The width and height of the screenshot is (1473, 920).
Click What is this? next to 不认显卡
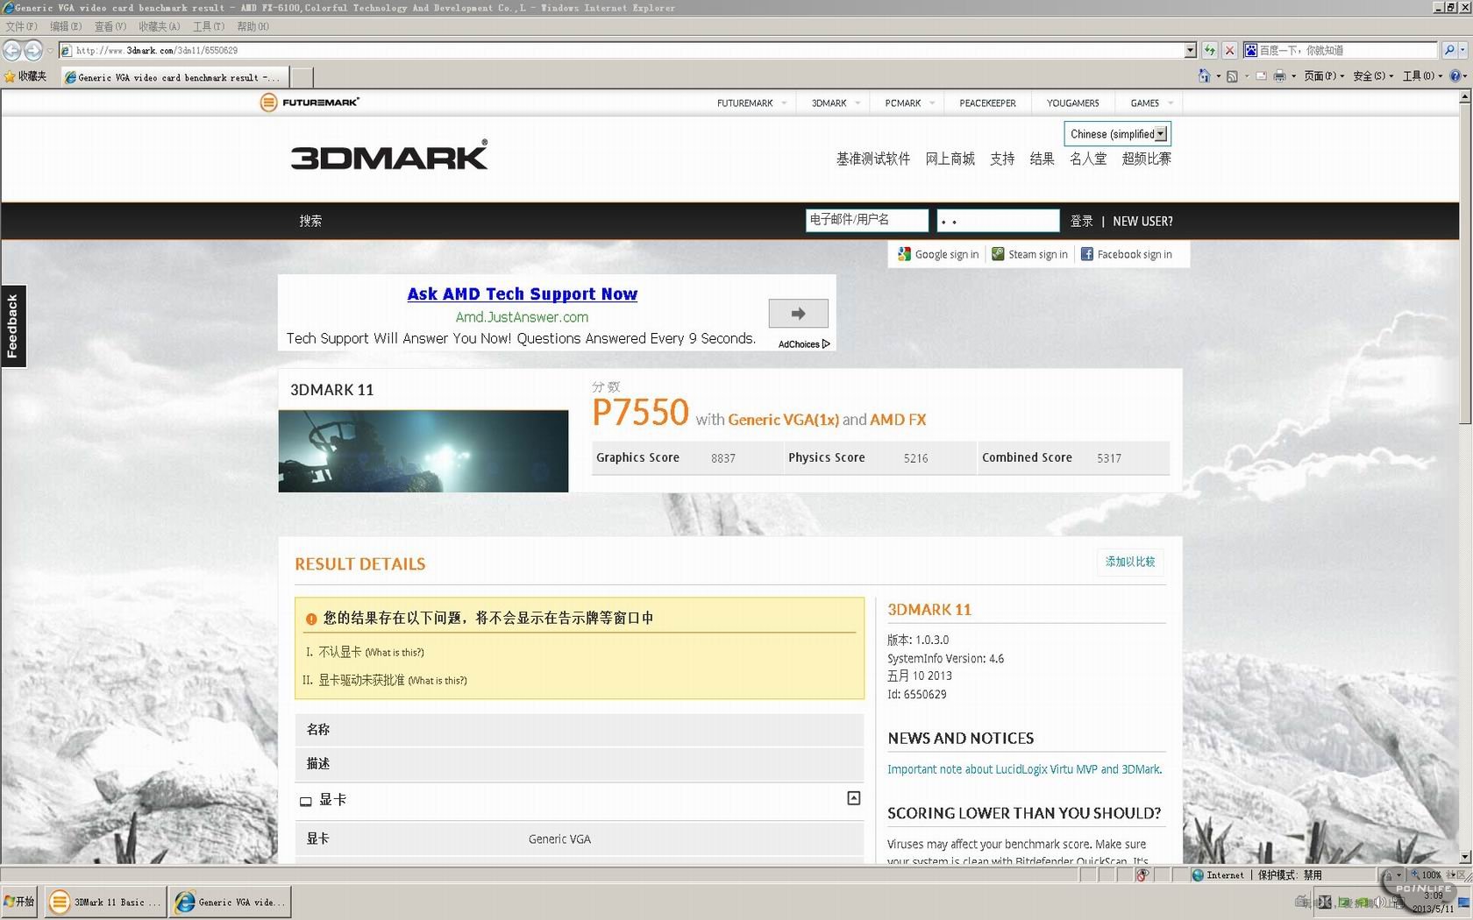click(x=395, y=653)
